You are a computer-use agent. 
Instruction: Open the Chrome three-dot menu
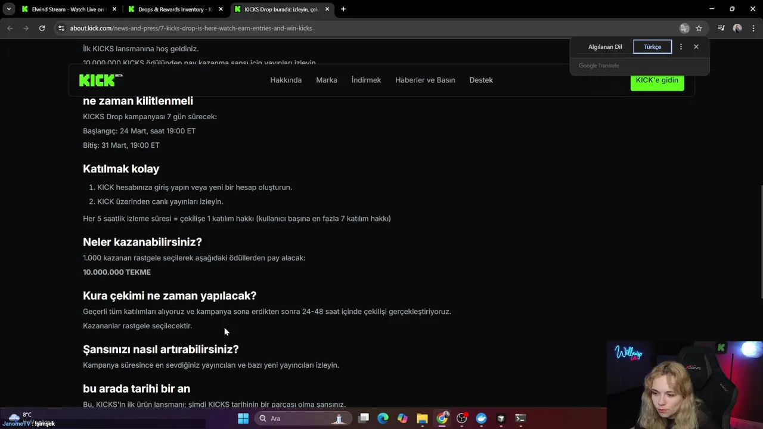pos(753,28)
